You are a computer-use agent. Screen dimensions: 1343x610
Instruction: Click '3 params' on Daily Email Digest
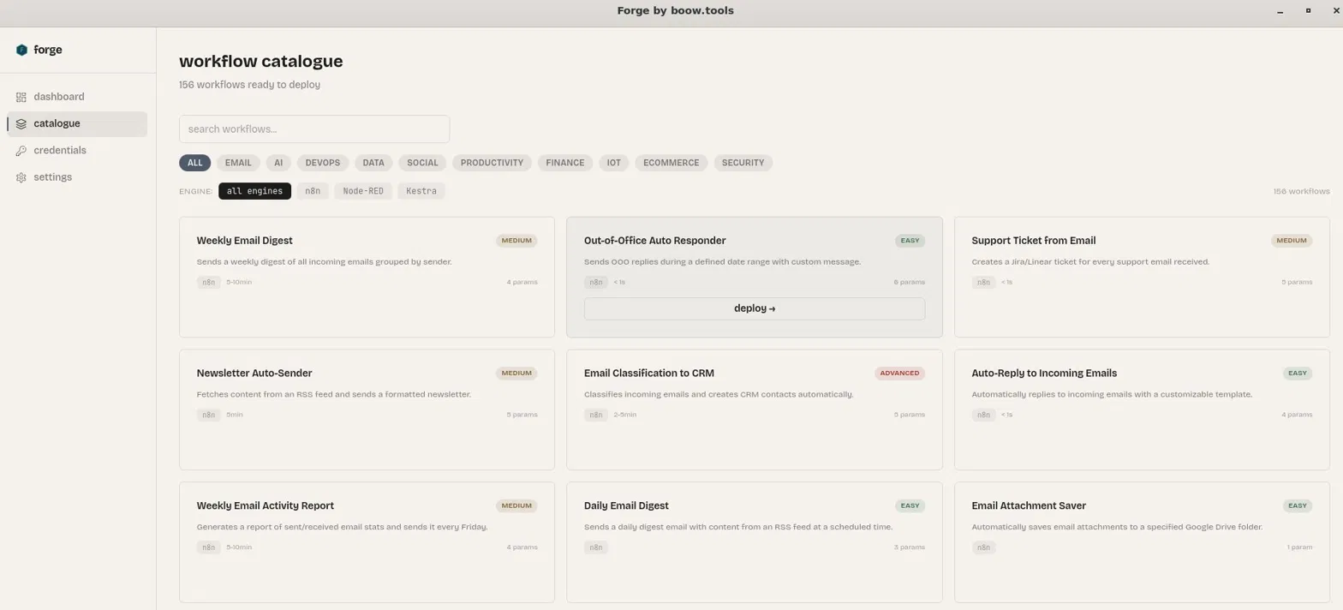coord(909,547)
